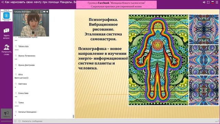Image resolution: width=220 pixels, height=124 pixels.
Task: Click the chat scrollbar thumb
Action: click(x=73, y=116)
